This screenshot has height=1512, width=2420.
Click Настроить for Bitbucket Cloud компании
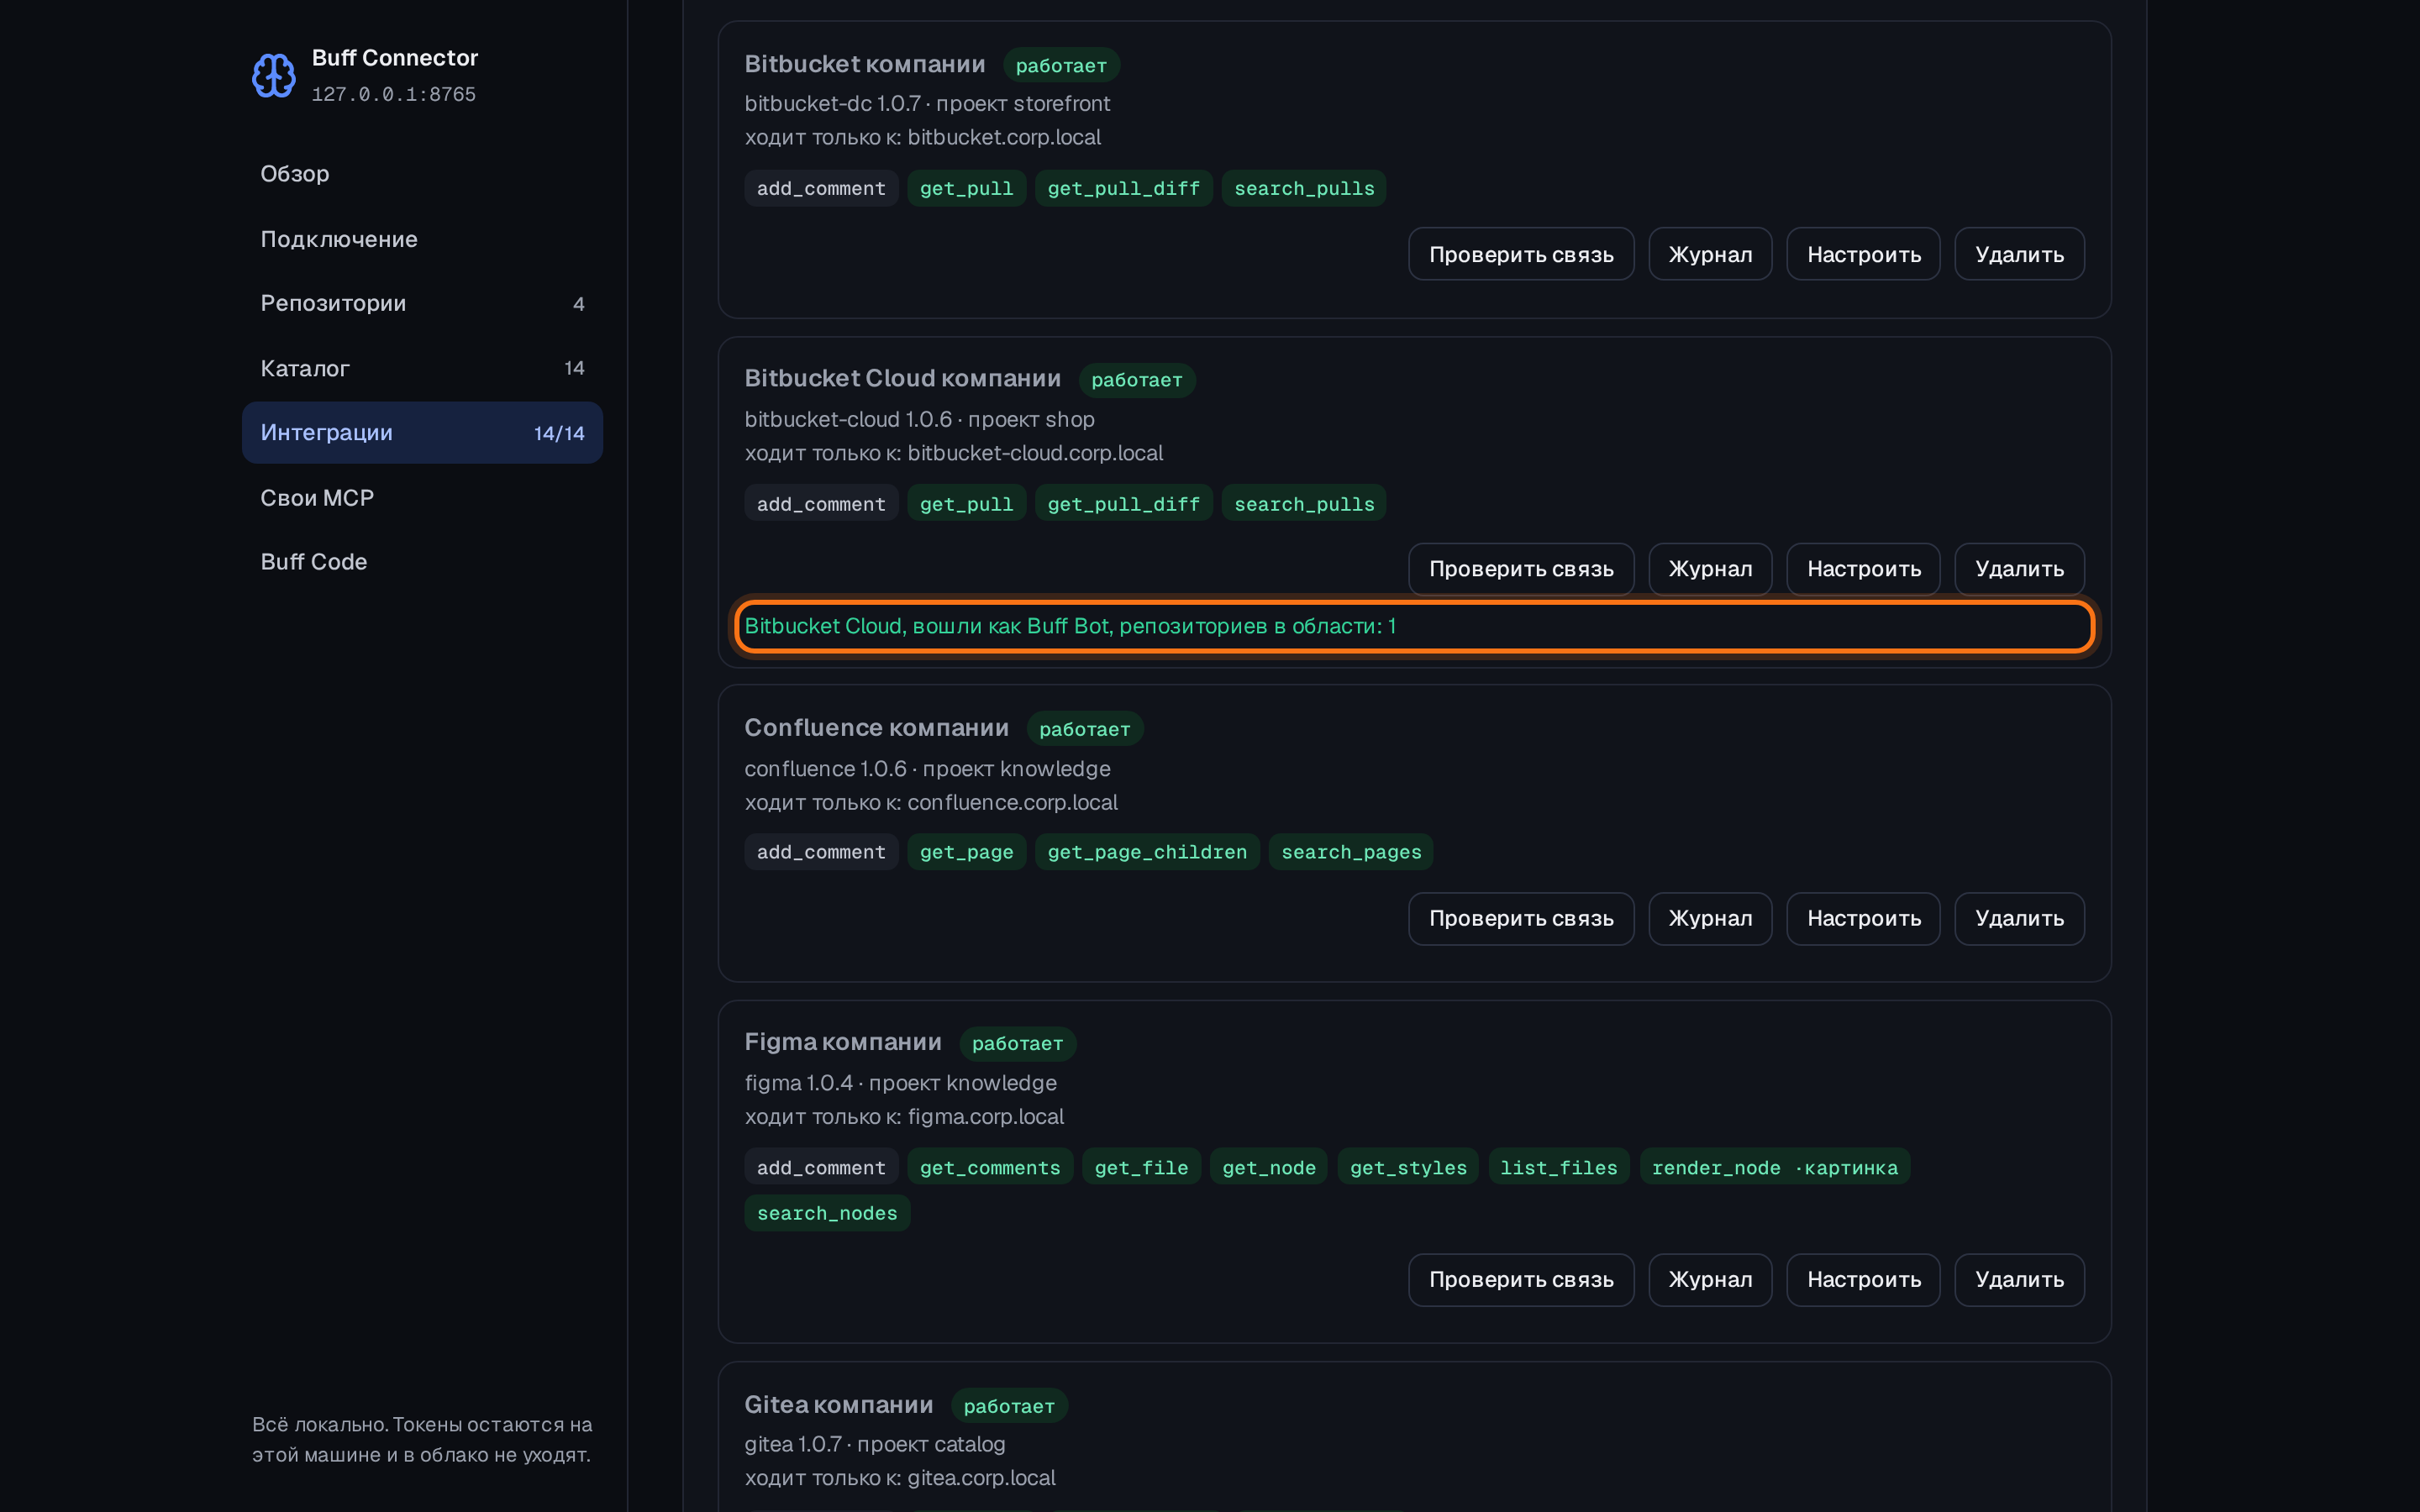(1863, 569)
